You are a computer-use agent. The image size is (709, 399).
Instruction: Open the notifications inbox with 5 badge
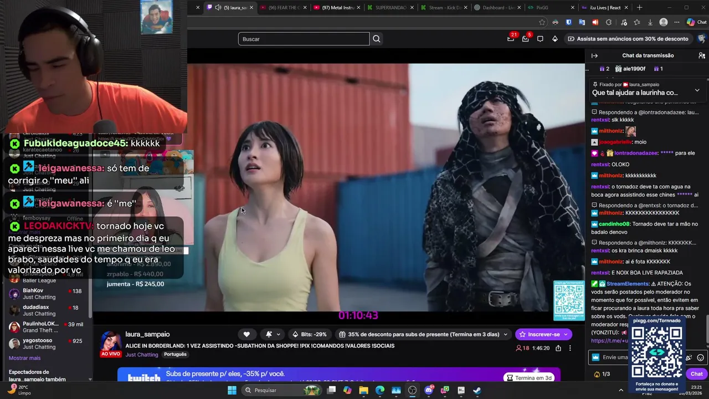pos(525,39)
